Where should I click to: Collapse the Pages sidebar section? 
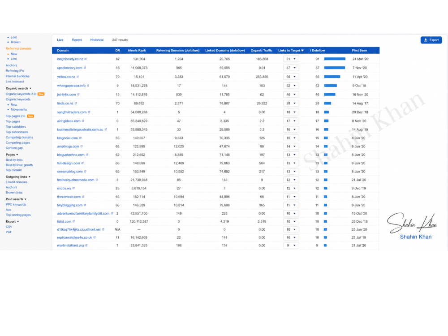point(12,155)
